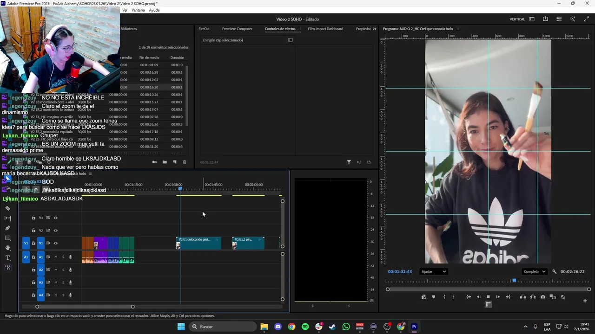This screenshot has width=595, height=334.
Task: Click the Quick Export share icon
Action: pyautogui.click(x=545, y=19)
